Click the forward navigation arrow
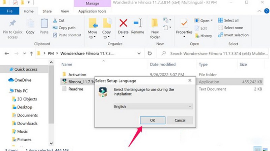Screen dimensions: 270x151 (16, 53)
